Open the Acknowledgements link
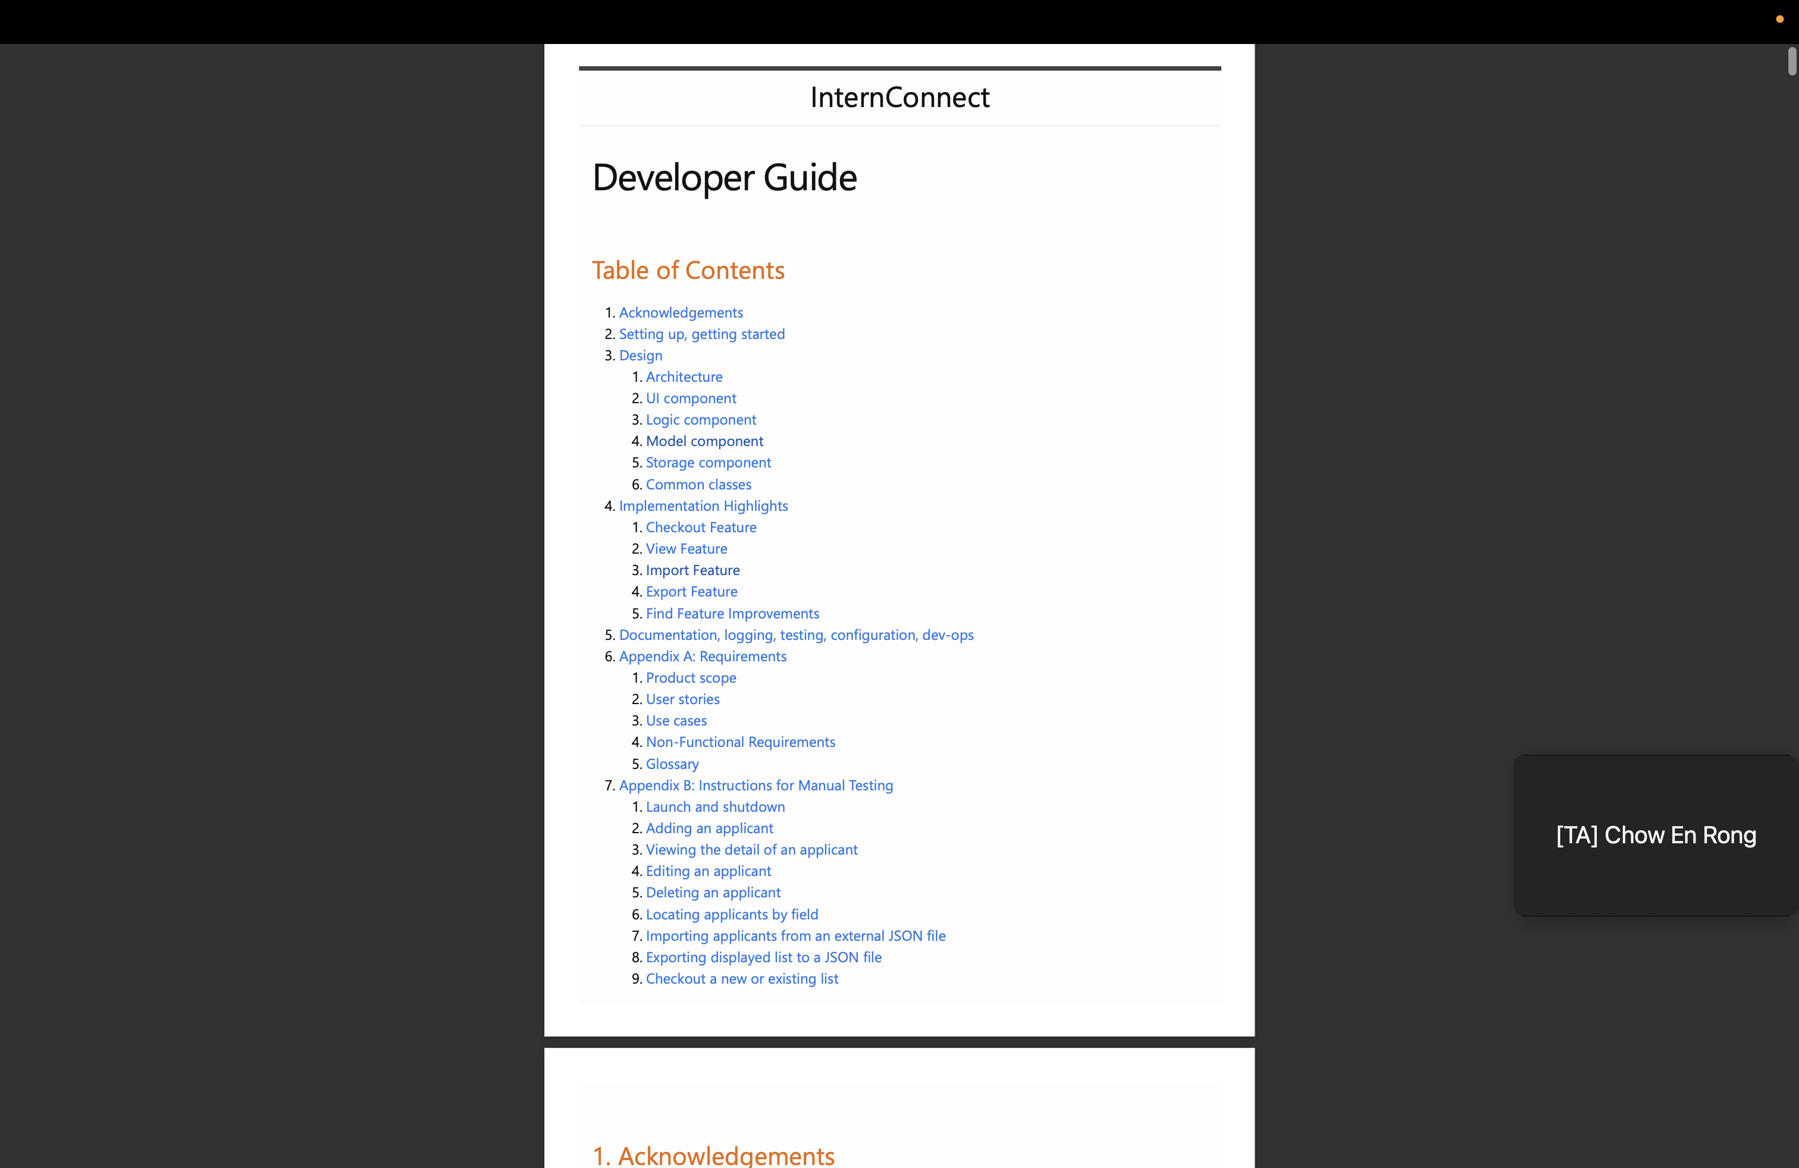This screenshot has height=1168, width=1799. (681, 313)
